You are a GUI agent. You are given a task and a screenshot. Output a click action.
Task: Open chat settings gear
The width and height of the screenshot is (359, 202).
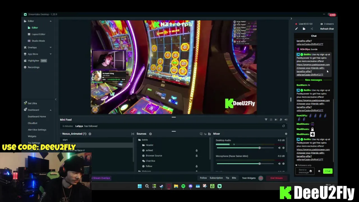[x=319, y=171]
